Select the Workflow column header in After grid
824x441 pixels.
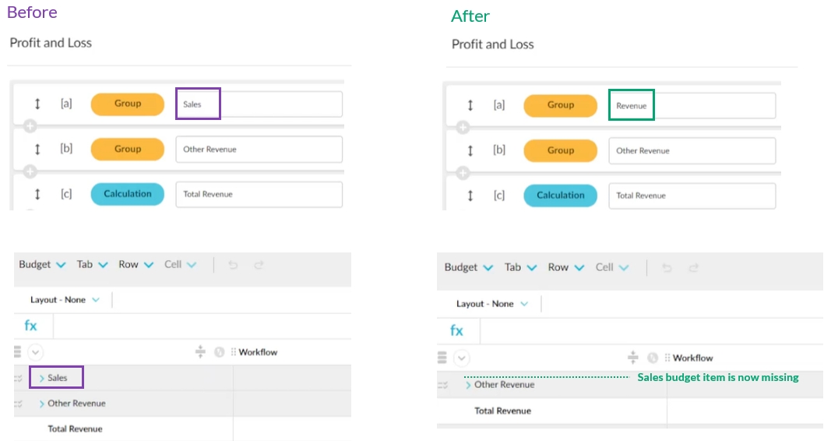692,358
